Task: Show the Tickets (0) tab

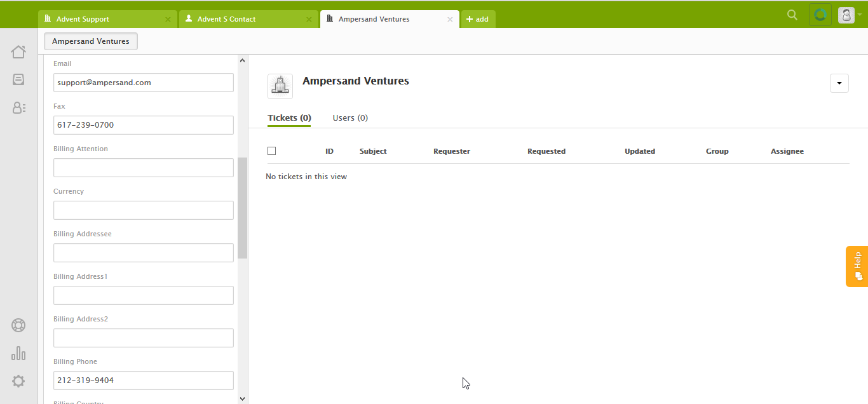Action: [289, 118]
